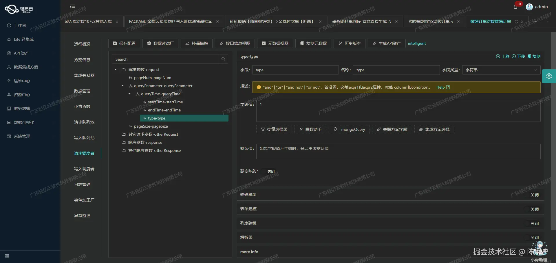Expand the 其他响应参数-otherResponse folder

(151, 150)
